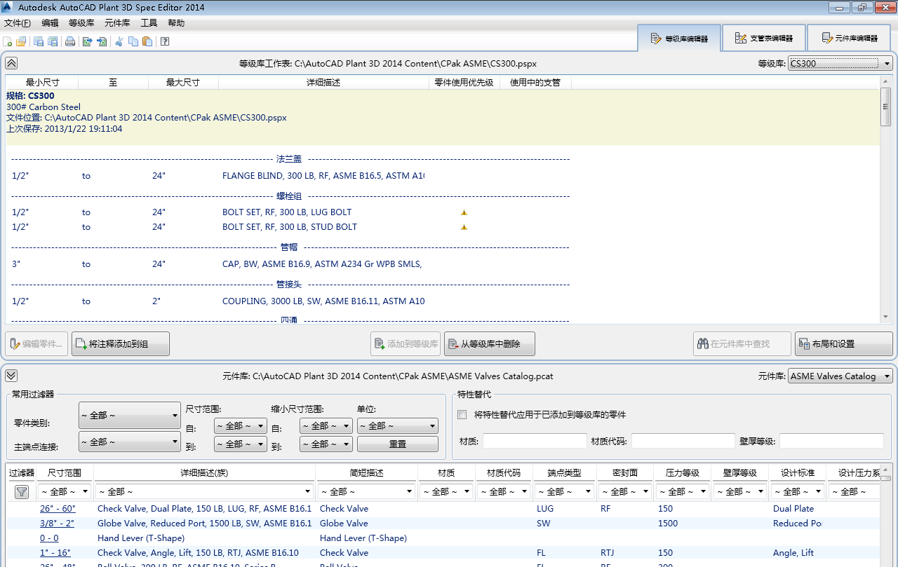
Task: Select the FLANGE BLIND, 300 LB row
Action: coord(290,176)
